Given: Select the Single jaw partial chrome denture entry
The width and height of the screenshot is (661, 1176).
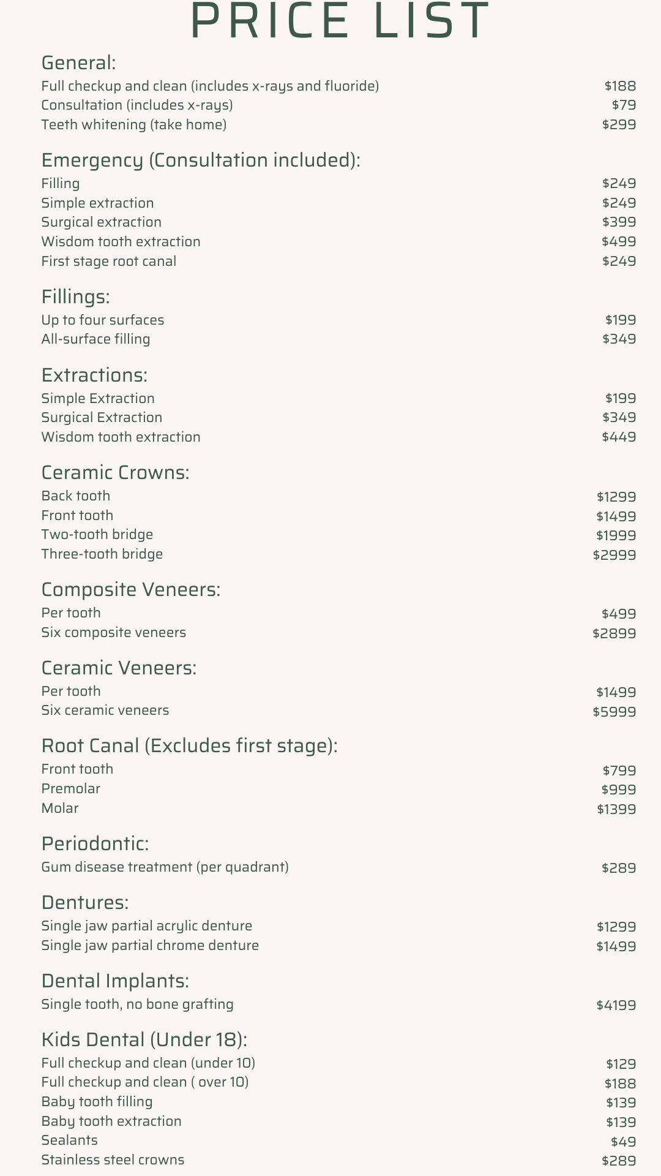Looking at the screenshot, I should [150, 946].
